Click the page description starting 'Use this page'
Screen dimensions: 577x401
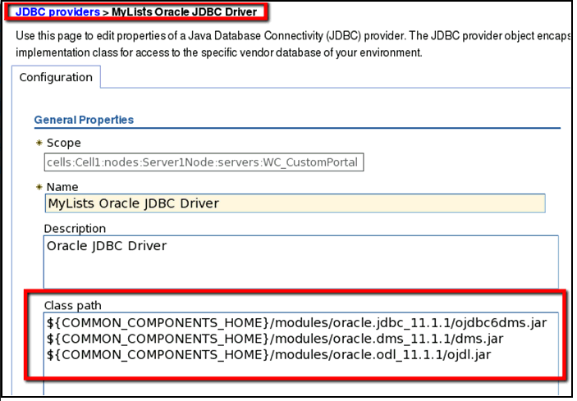point(292,44)
